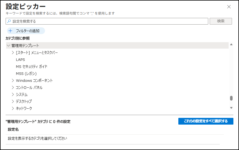Image resolution: width=239 pixels, height=150 pixels.
Task: Click scrollbar up arrow
Action: pos(231,44)
